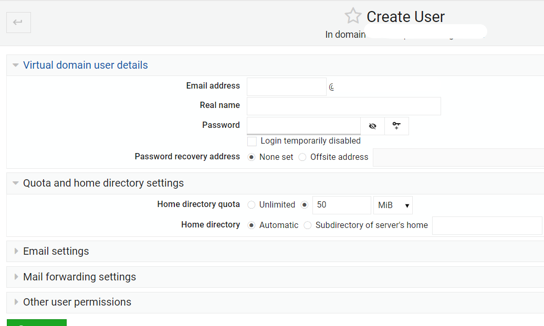Image resolution: width=544 pixels, height=326 pixels.
Task: Select the custom quota radio button next to 50
Action: (x=304, y=205)
